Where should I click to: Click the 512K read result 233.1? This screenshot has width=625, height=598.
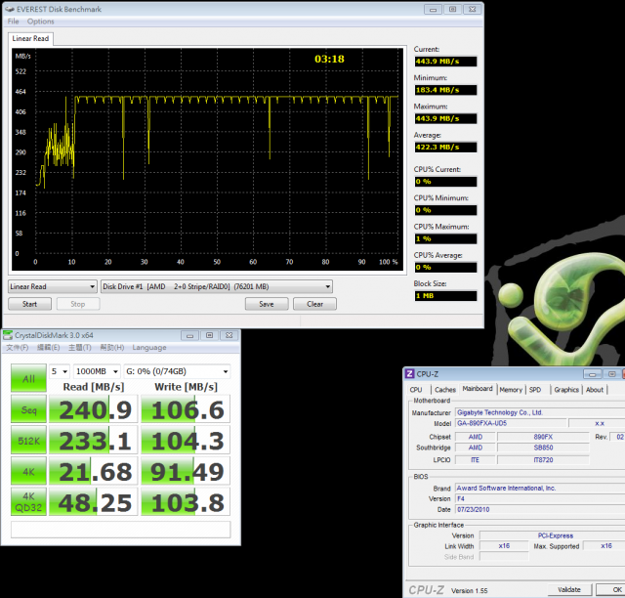click(x=94, y=440)
